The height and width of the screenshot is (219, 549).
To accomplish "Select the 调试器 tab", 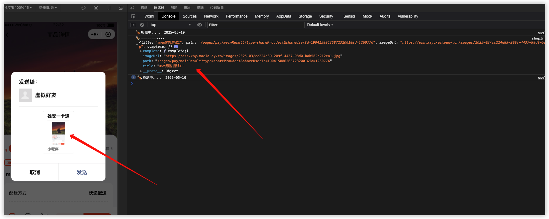I will click(x=159, y=8).
